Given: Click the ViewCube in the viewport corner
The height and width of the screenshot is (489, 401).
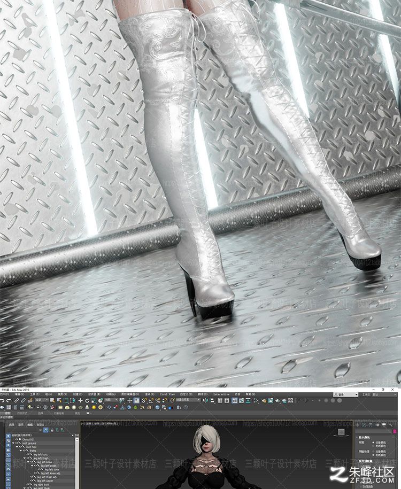Looking at the screenshot, I should point(341,432).
